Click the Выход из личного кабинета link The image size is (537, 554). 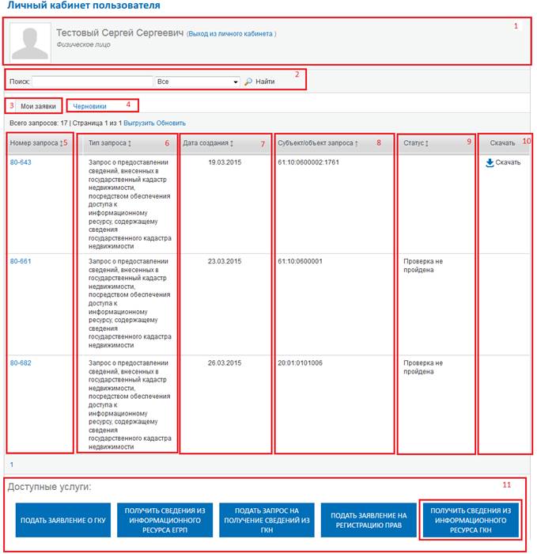pos(231,34)
